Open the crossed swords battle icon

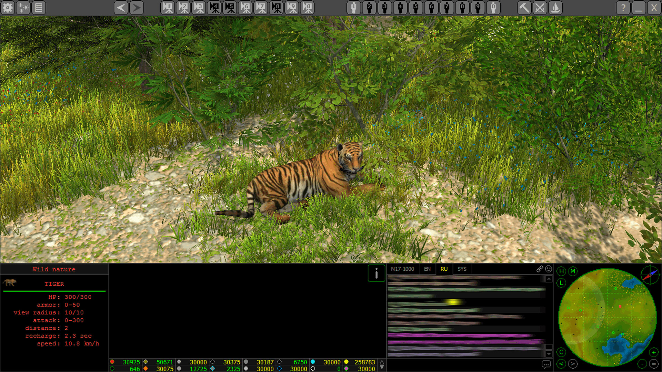(x=540, y=8)
